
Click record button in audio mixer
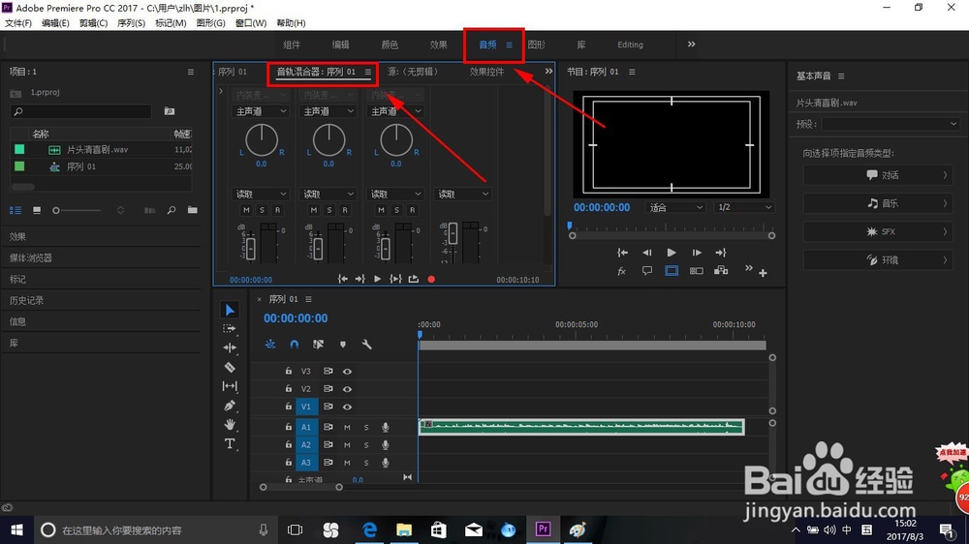pos(431,279)
